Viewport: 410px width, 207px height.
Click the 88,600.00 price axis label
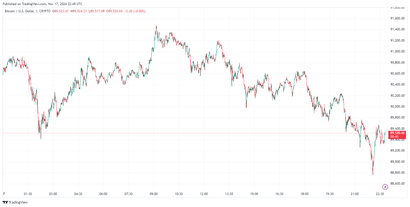(x=397, y=184)
